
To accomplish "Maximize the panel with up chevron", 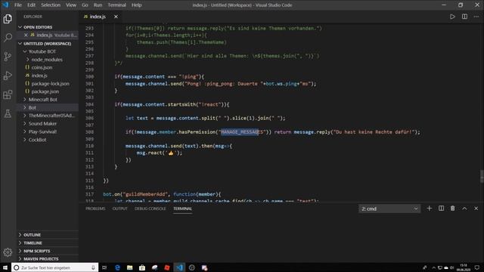I will coord(464,209).
